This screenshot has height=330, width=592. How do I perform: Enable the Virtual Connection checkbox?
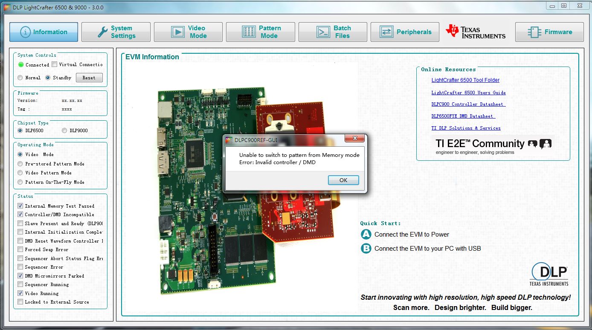pos(54,65)
